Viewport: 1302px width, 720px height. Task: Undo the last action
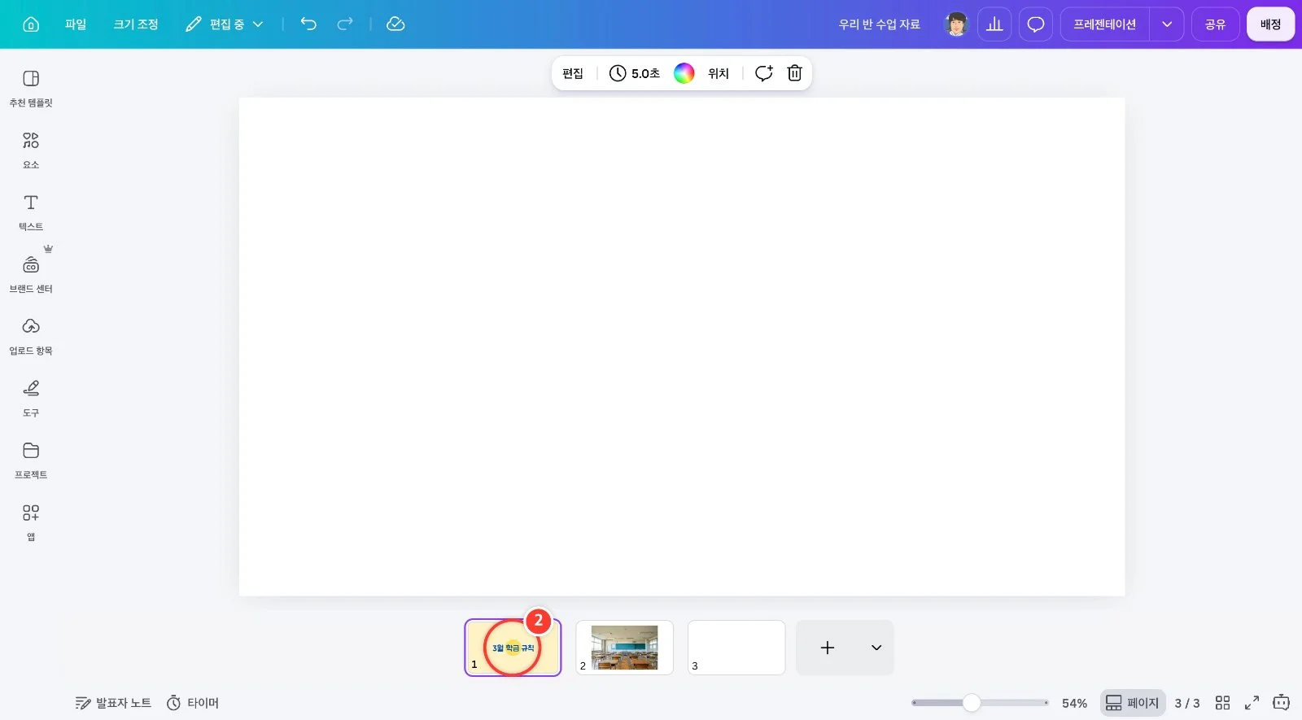pyautogui.click(x=308, y=24)
